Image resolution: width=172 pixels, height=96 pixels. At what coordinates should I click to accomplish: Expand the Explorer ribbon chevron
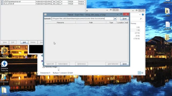click(140, 14)
